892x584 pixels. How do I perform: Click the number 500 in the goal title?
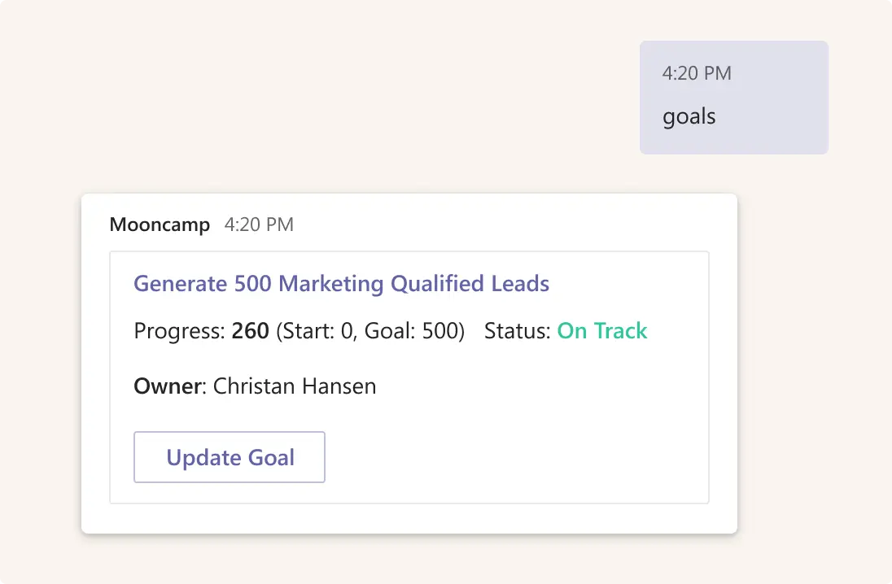252,284
